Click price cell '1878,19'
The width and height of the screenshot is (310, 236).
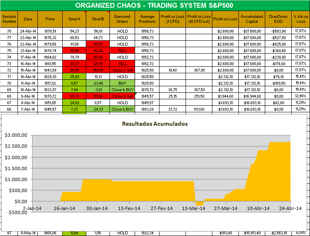point(50,31)
